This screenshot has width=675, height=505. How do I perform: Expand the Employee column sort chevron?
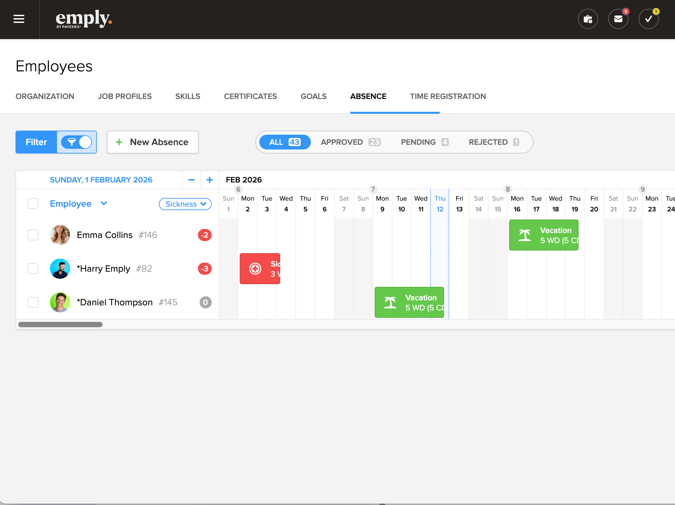(x=104, y=203)
